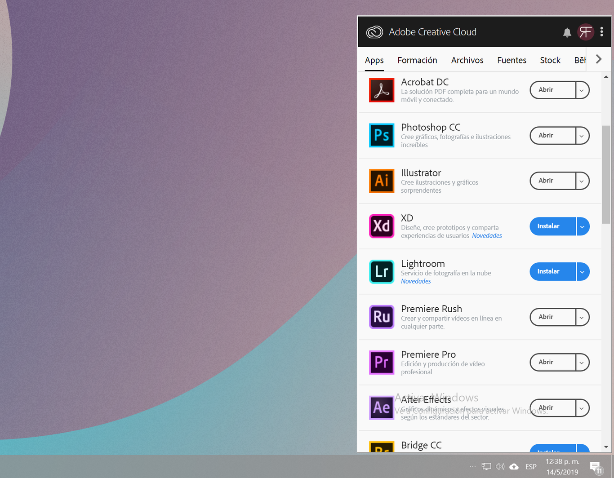Click the Lightroom app icon
The height and width of the screenshot is (478, 614).
point(381,271)
